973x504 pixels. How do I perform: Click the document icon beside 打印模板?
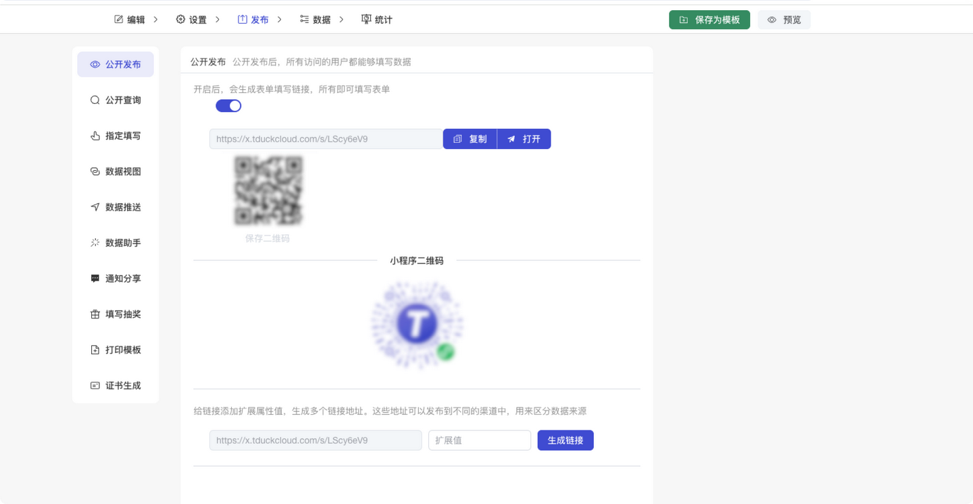click(x=95, y=350)
